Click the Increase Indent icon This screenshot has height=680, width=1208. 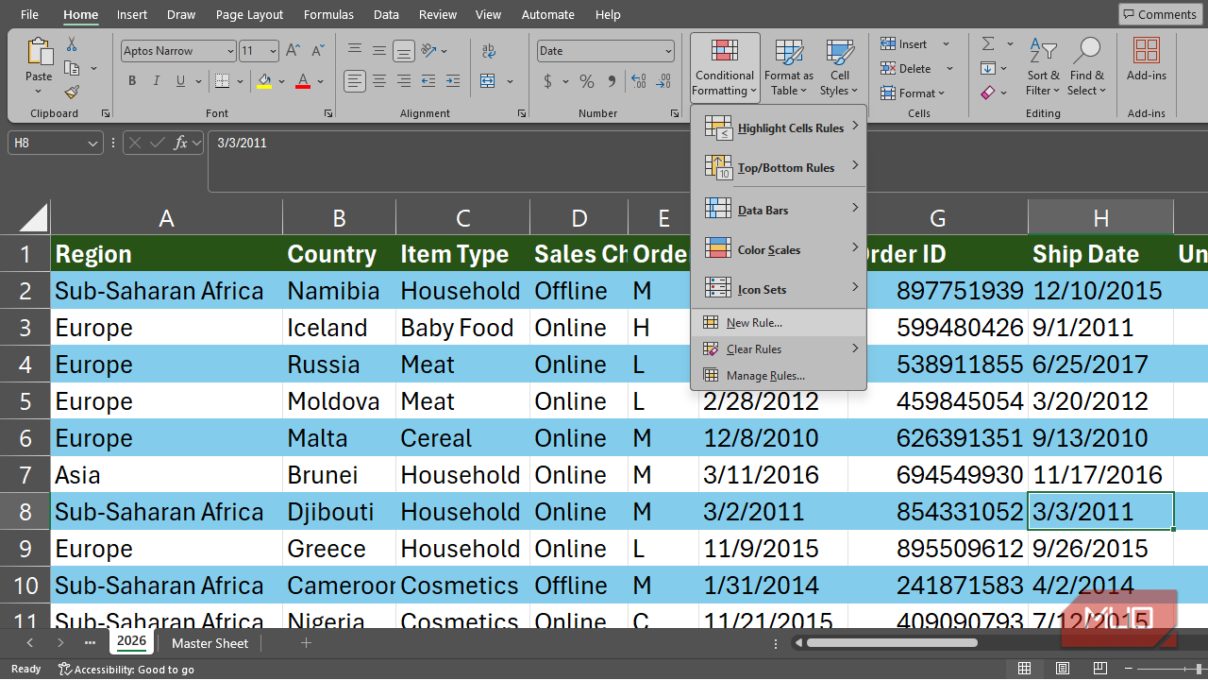tap(453, 81)
